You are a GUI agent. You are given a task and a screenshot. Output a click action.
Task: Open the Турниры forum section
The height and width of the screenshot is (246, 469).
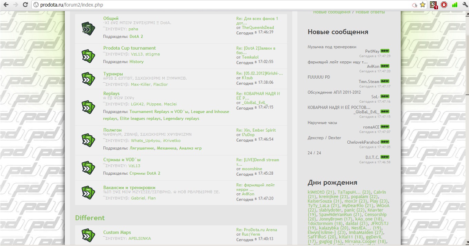(113, 74)
